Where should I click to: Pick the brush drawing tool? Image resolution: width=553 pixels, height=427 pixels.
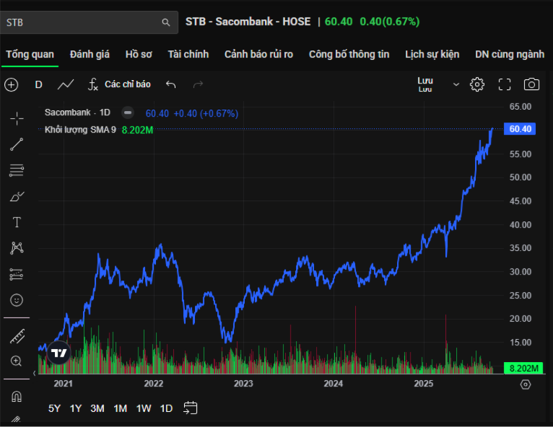[17, 196]
